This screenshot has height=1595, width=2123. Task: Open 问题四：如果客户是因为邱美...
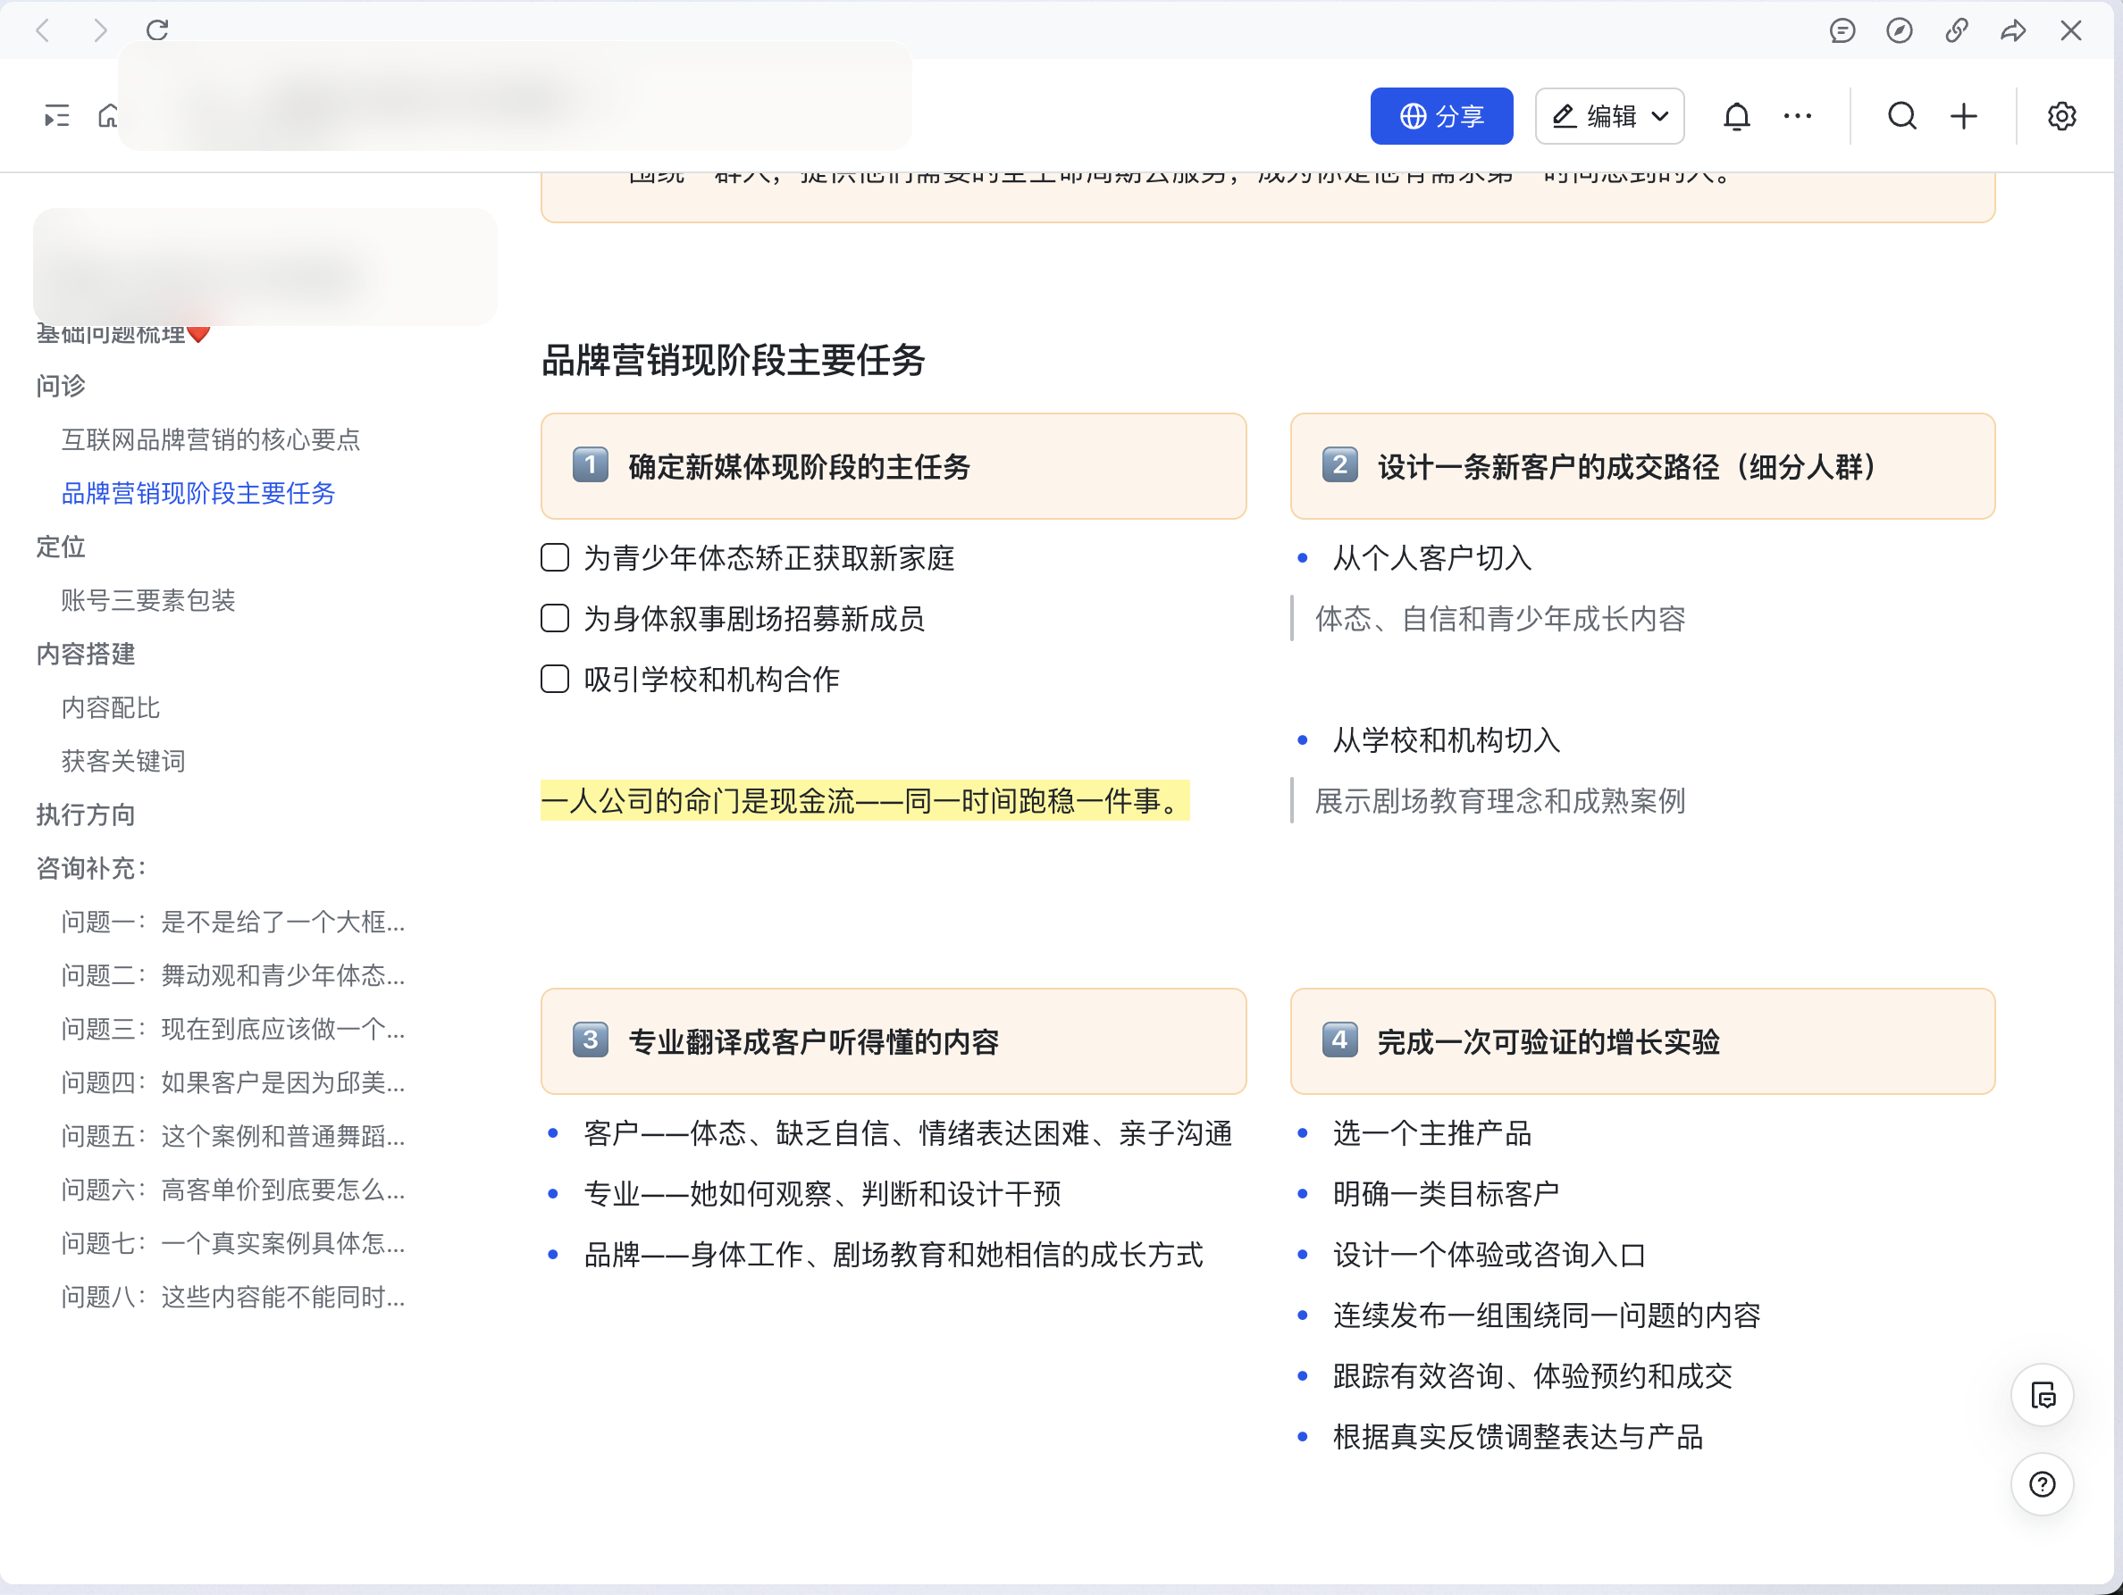pos(233,1083)
